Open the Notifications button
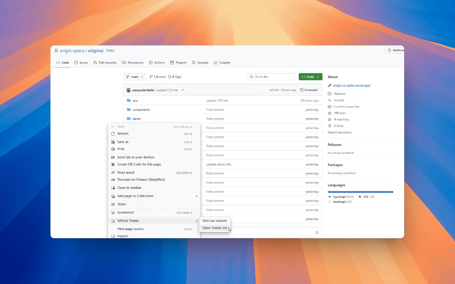This screenshot has height=284, width=455. 395,50
